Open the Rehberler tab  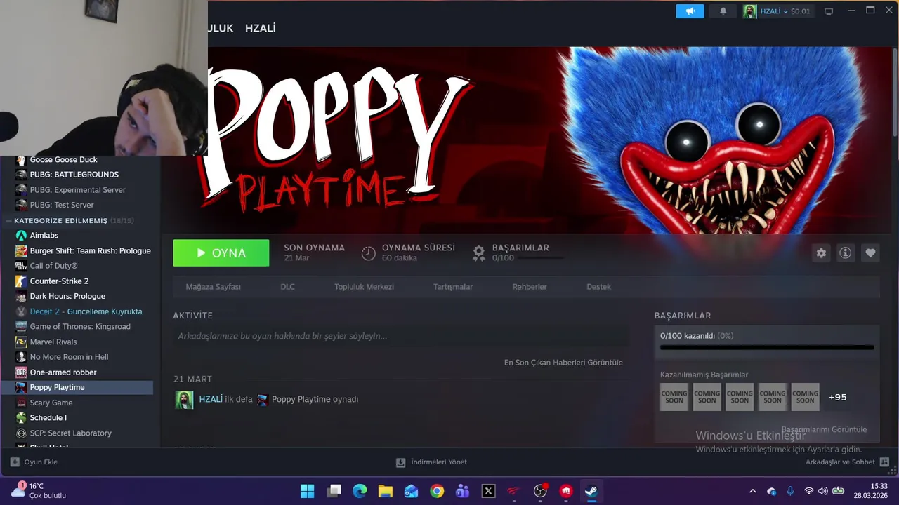click(530, 287)
